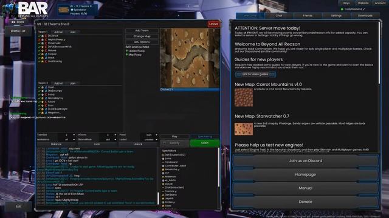
Task: Click the green ready checkmark beside InnocentAFUS
Action: tap(39, 47)
